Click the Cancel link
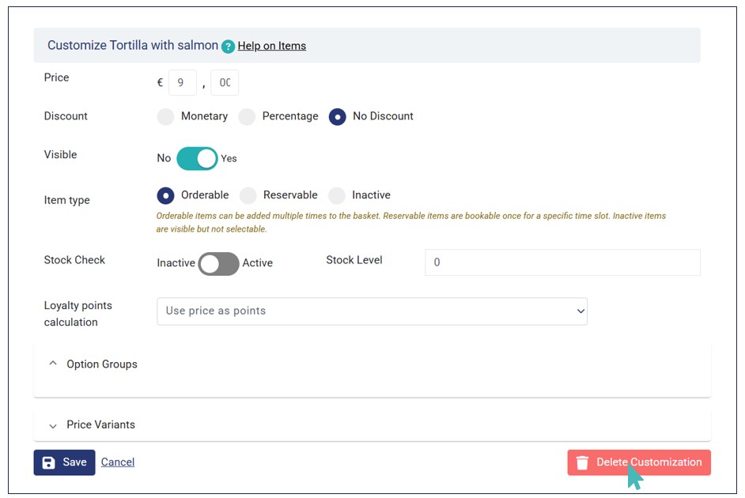The width and height of the screenshot is (745, 498). (x=118, y=462)
